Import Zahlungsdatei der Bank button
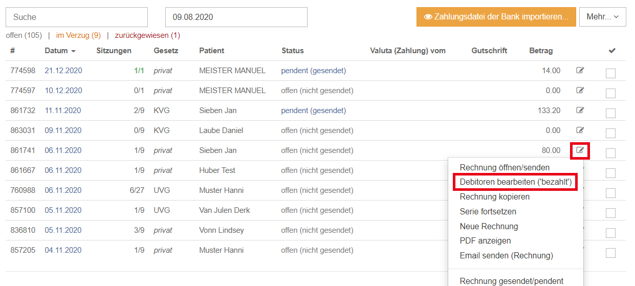 pyautogui.click(x=496, y=17)
